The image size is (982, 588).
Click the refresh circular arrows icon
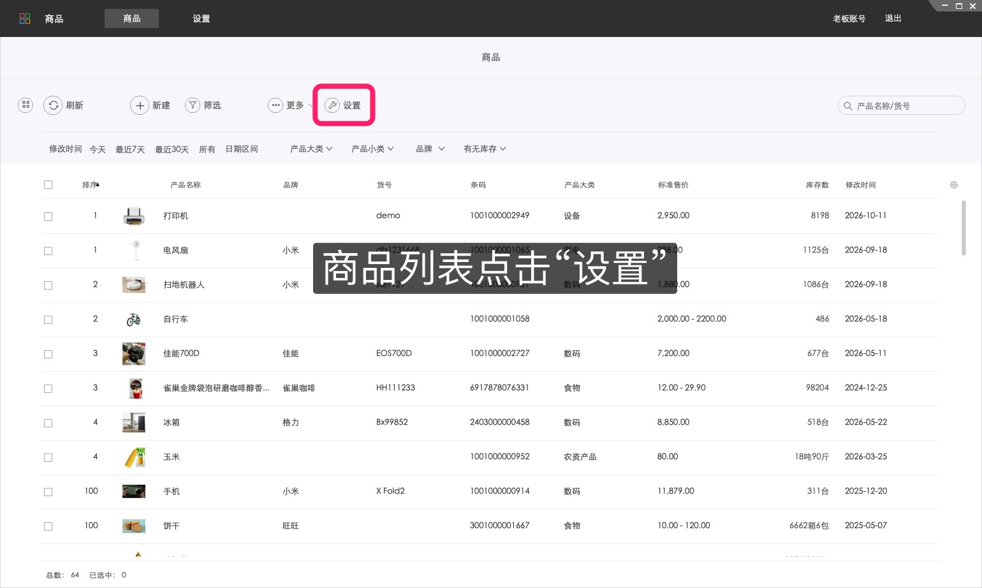click(53, 105)
